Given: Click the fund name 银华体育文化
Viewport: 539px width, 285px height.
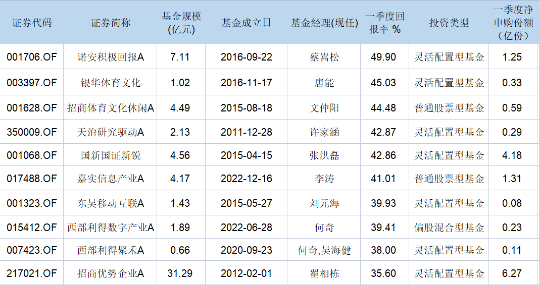Looking at the screenshot, I should click(x=111, y=83).
